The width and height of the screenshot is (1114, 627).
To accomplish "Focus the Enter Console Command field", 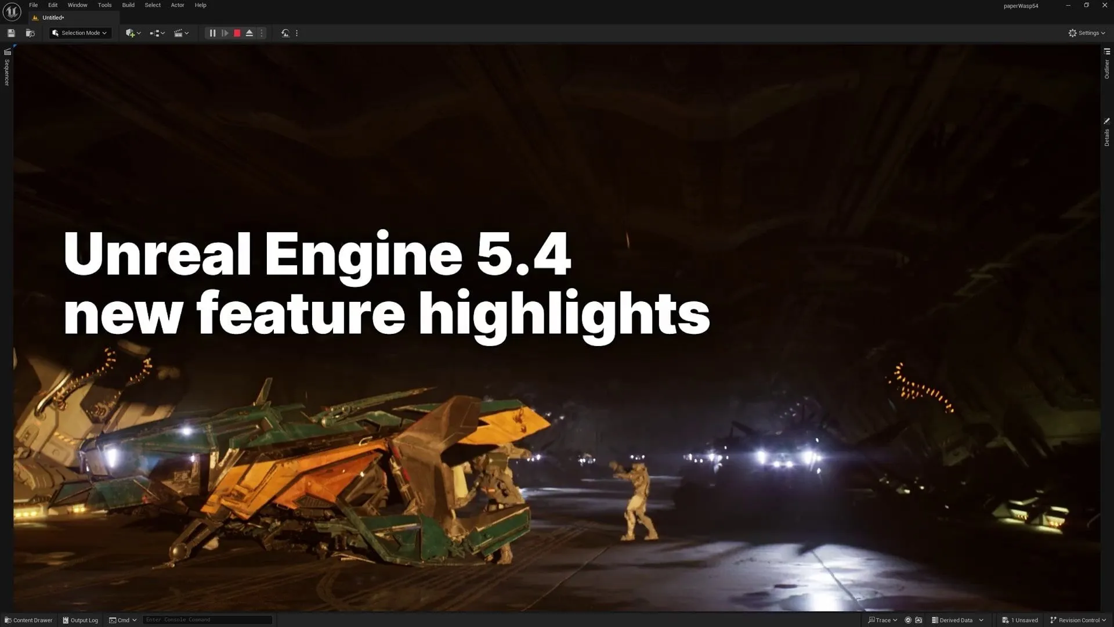I will (x=207, y=620).
